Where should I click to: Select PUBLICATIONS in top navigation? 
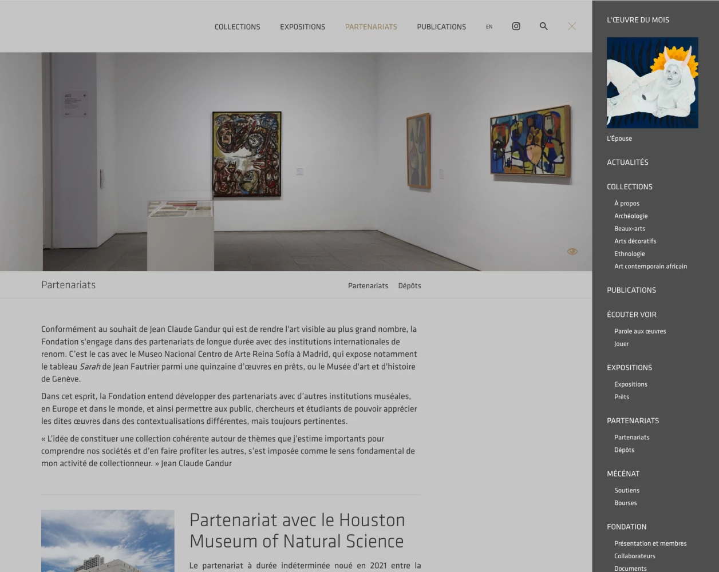(441, 27)
